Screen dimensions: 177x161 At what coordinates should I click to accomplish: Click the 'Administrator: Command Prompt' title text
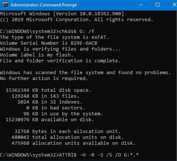[44, 5]
